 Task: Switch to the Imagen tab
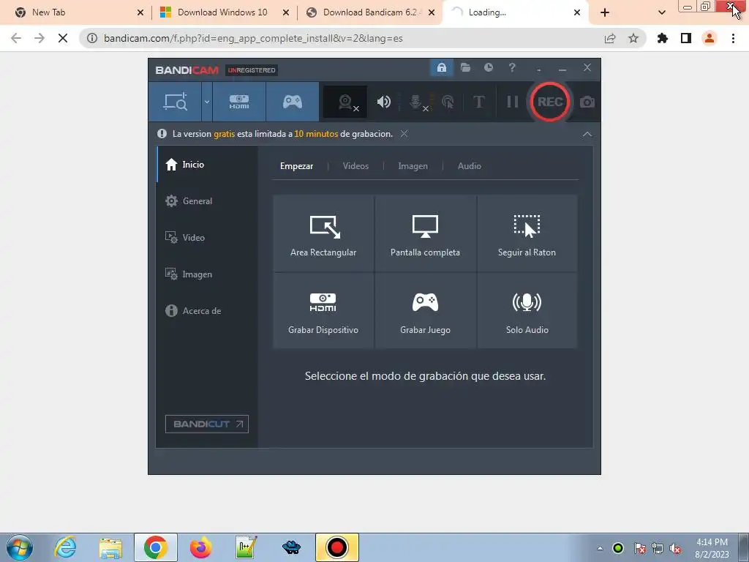coord(413,166)
